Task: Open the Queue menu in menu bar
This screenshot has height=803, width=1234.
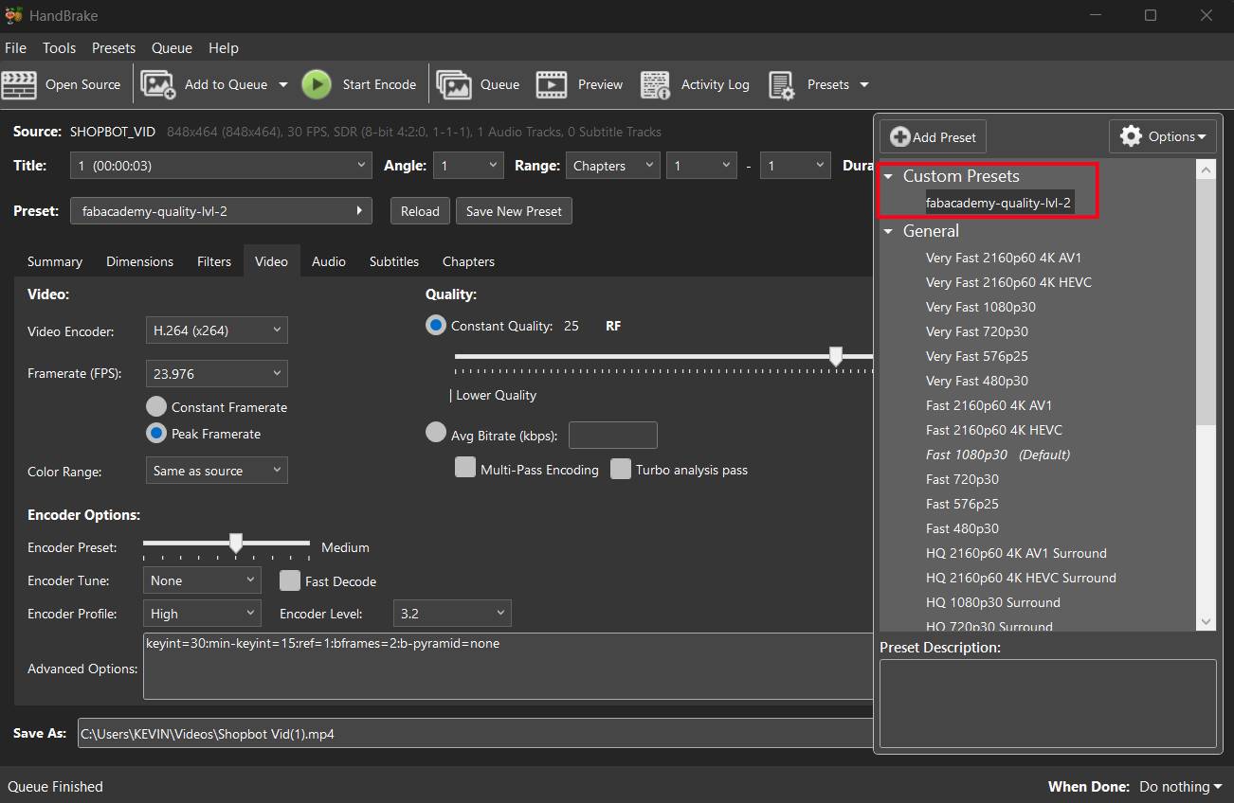Action: coord(172,48)
